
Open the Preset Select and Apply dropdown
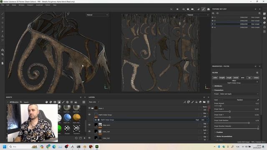[x=239, y=94]
